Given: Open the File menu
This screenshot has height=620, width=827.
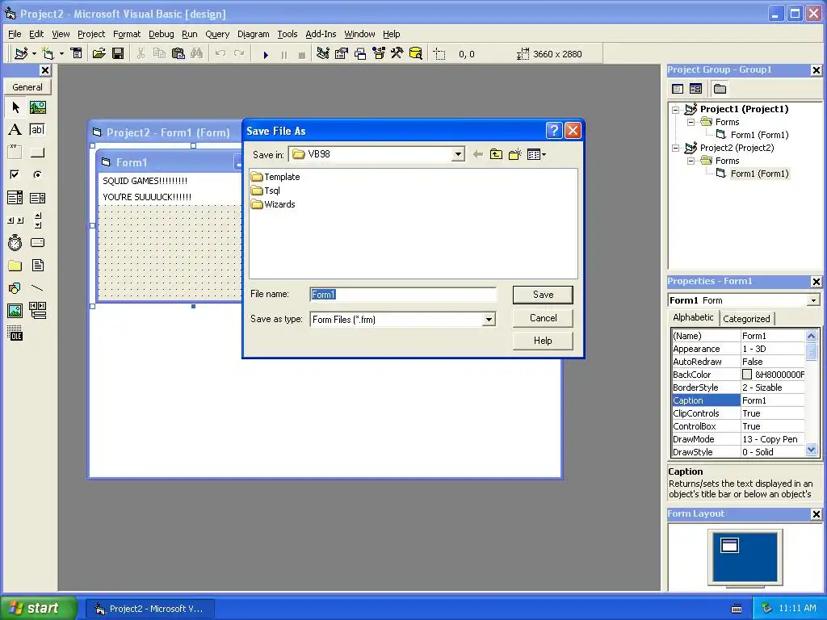Looking at the screenshot, I should (x=15, y=34).
